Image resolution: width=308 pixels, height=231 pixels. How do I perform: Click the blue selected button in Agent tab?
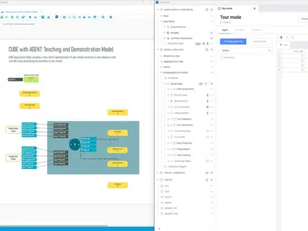pyautogui.click(x=233, y=41)
